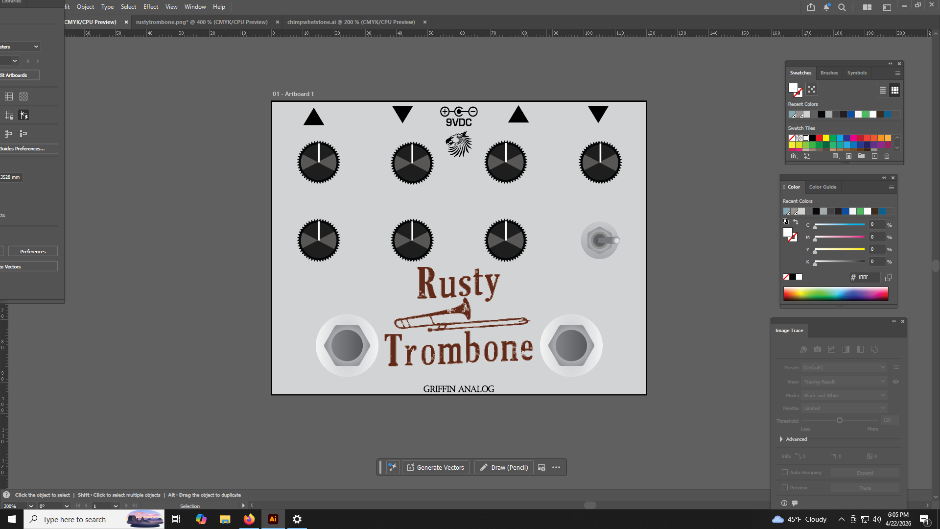Switch to the Brushes tab
This screenshot has height=529, width=940.
click(x=829, y=73)
